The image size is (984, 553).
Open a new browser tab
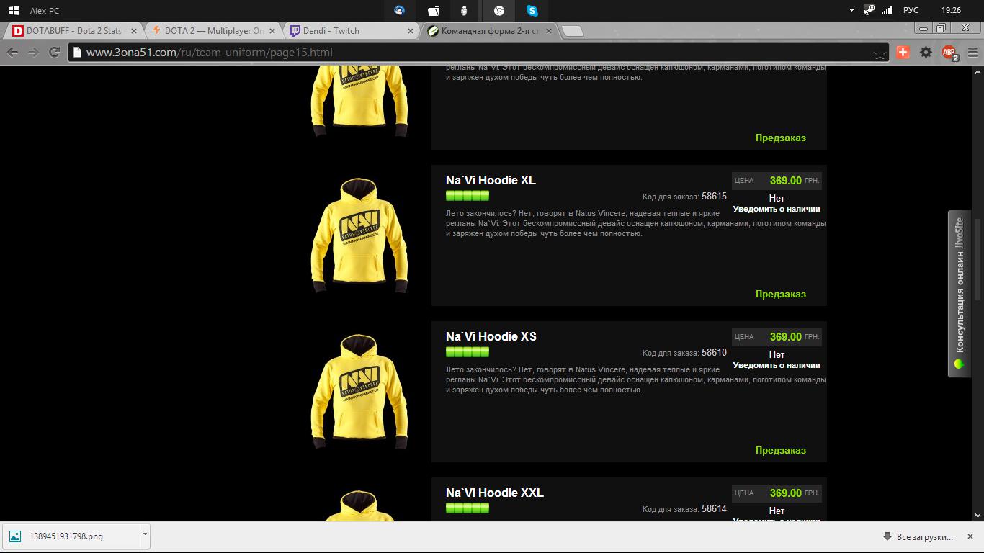click(x=572, y=31)
